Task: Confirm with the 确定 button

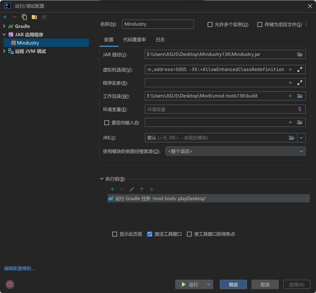Action: 233,285
